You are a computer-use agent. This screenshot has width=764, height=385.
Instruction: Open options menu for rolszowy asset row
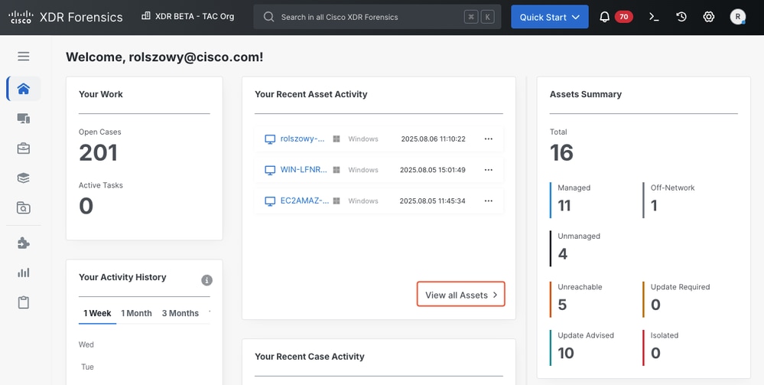pyautogui.click(x=489, y=139)
